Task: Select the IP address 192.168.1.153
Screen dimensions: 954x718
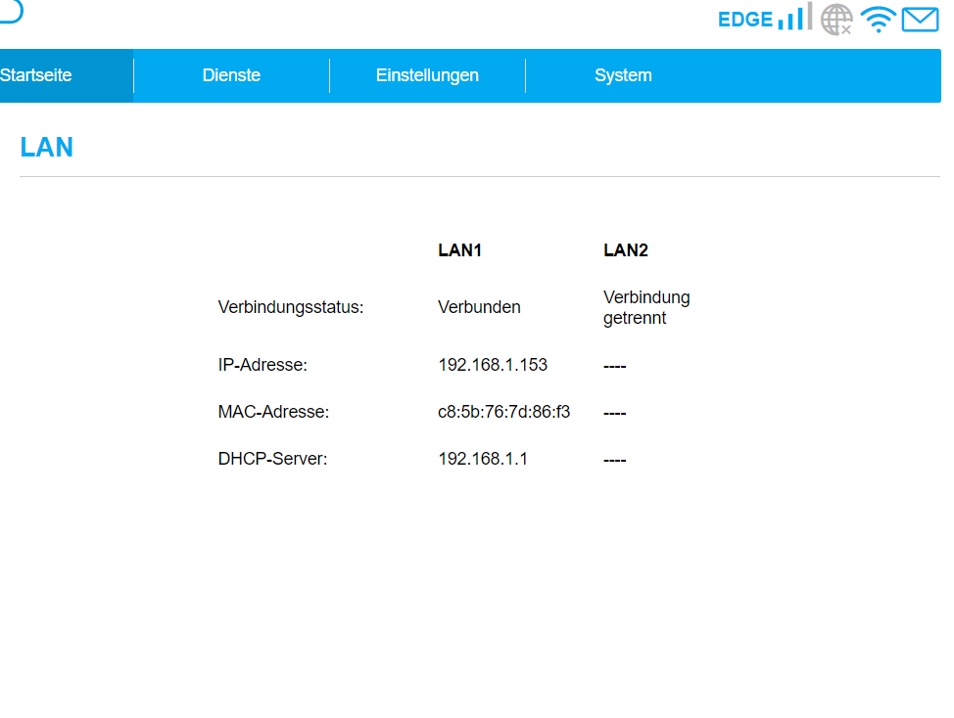Action: 493,365
